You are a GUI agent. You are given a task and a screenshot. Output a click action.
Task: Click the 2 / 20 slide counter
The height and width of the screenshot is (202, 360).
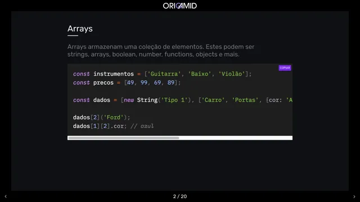[180, 196]
